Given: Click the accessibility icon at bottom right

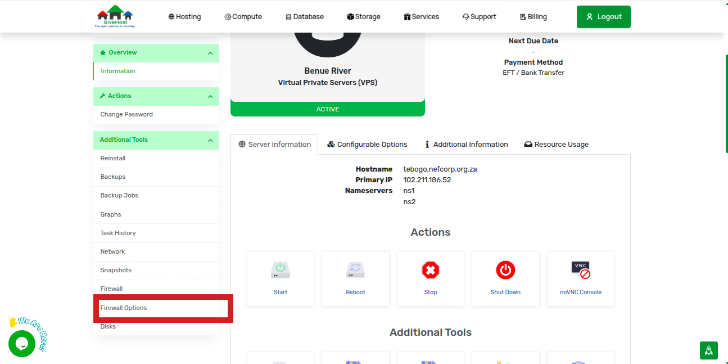Looking at the screenshot, I should click(x=708, y=350).
